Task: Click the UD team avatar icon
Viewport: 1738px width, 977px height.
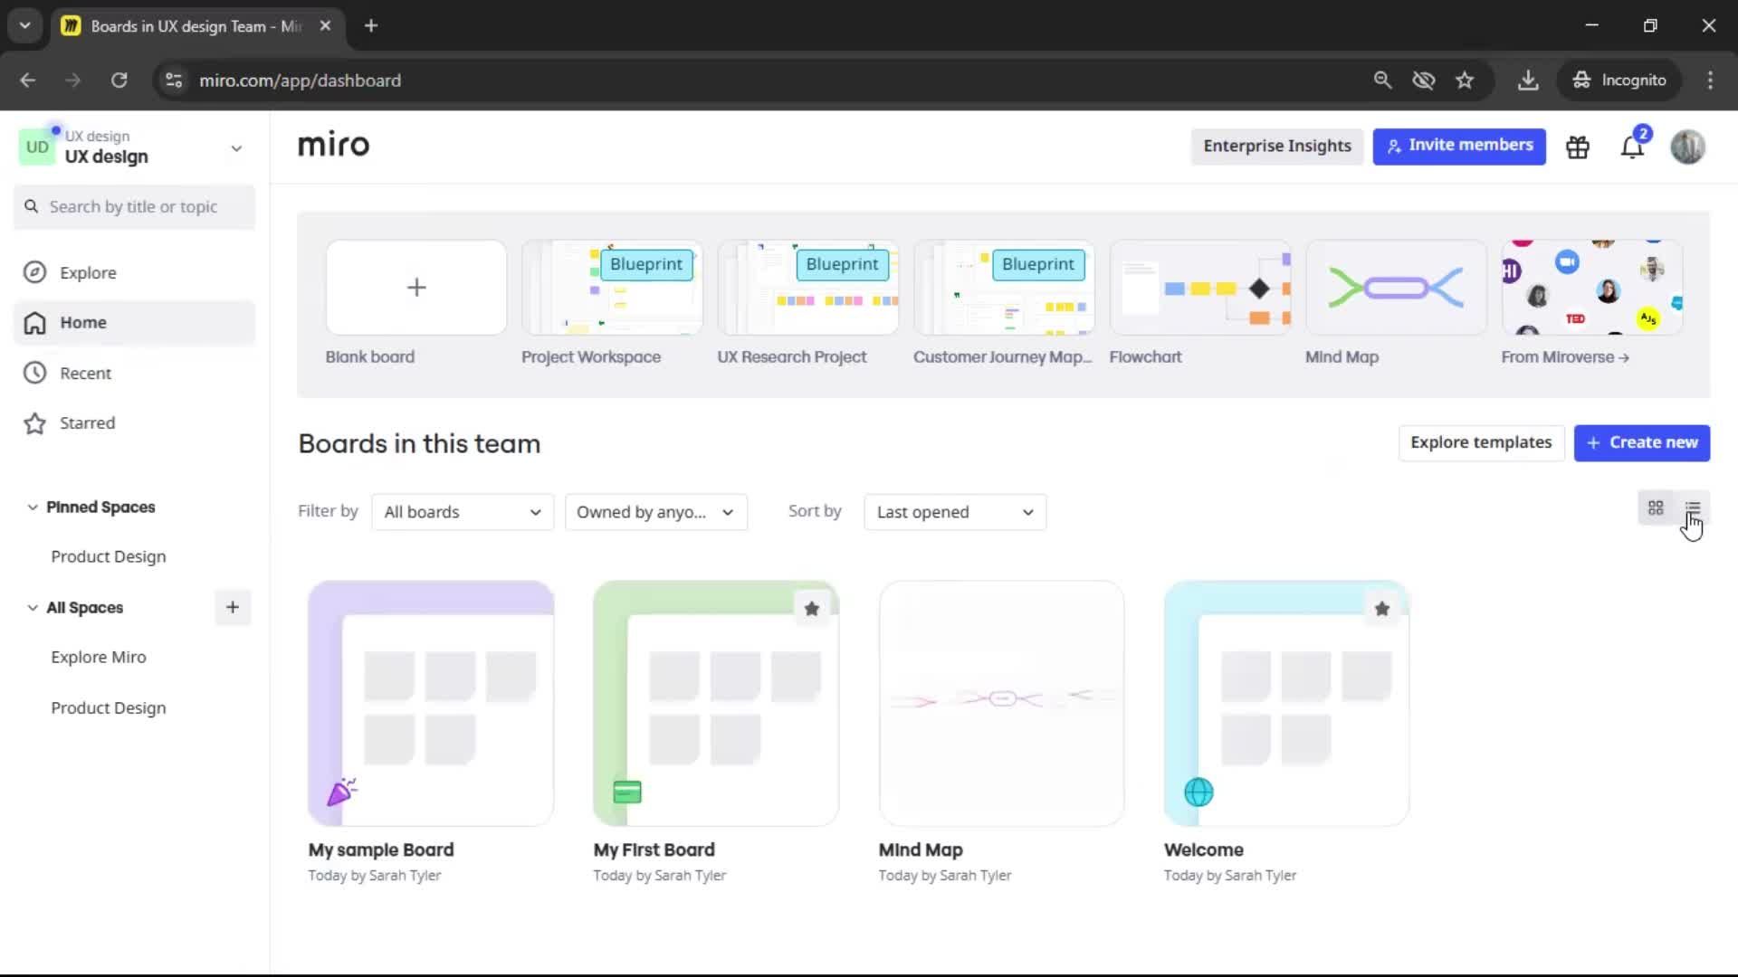Action: (37, 147)
